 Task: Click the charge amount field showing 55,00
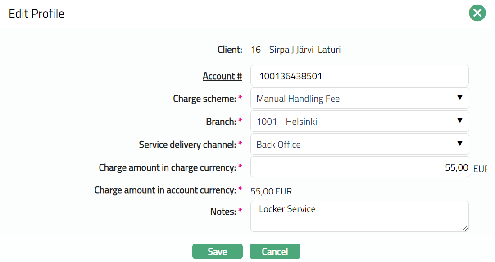[359, 167]
